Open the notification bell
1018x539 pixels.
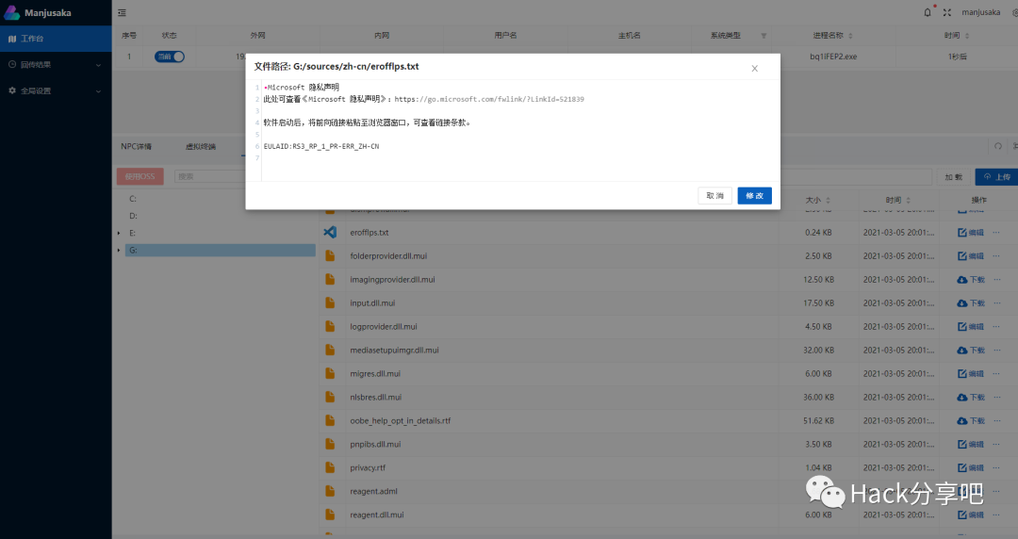click(928, 12)
